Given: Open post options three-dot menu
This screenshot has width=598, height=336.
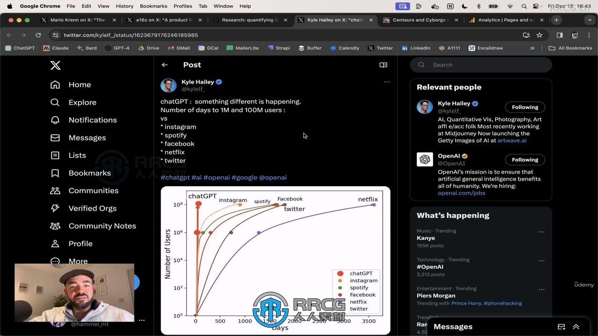Looking at the screenshot, I should (x=387, y=82).
